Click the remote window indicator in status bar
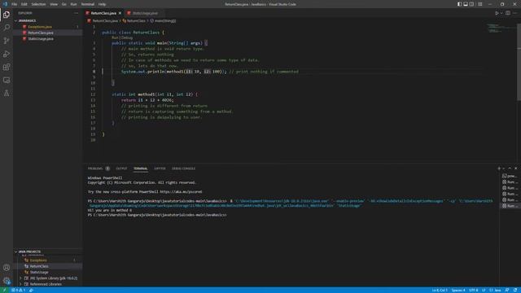The image size is (521, 293). 4,290
